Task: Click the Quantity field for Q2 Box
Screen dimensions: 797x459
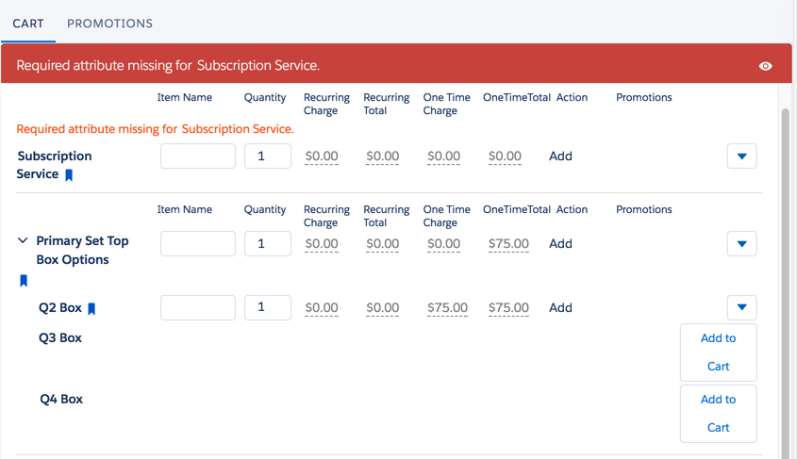Action: (x=267, y=307)
